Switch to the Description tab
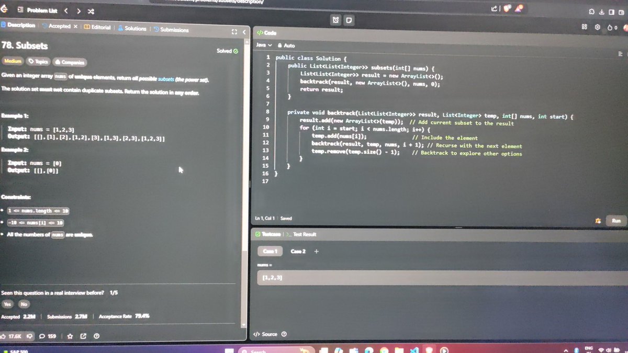Screen dimensions: 628x353 point(18,25)
